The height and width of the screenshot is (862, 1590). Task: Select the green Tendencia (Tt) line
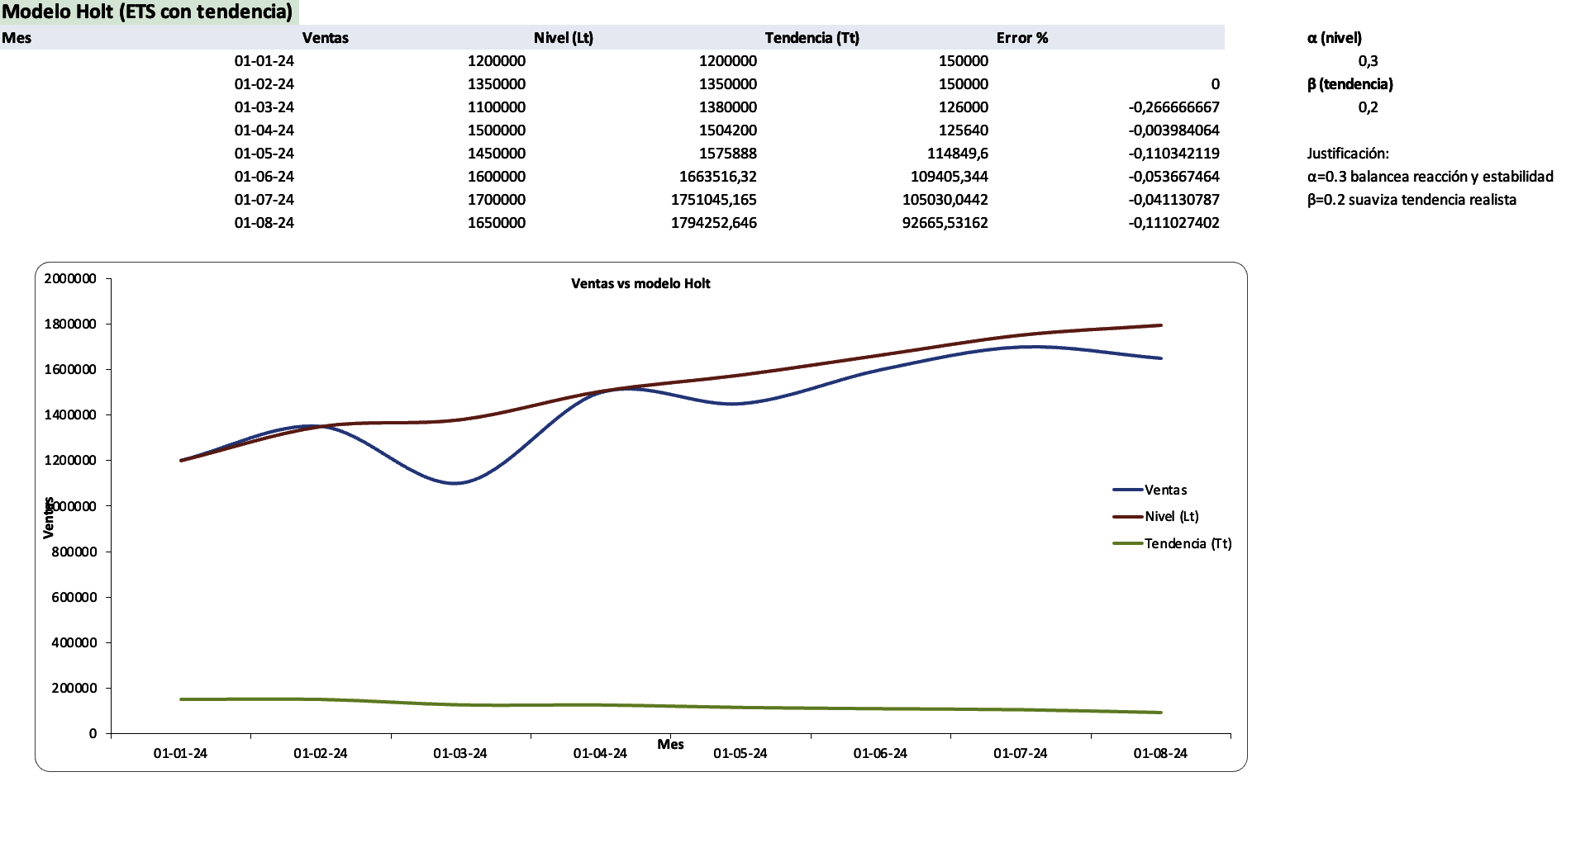[x=578, y=705]
